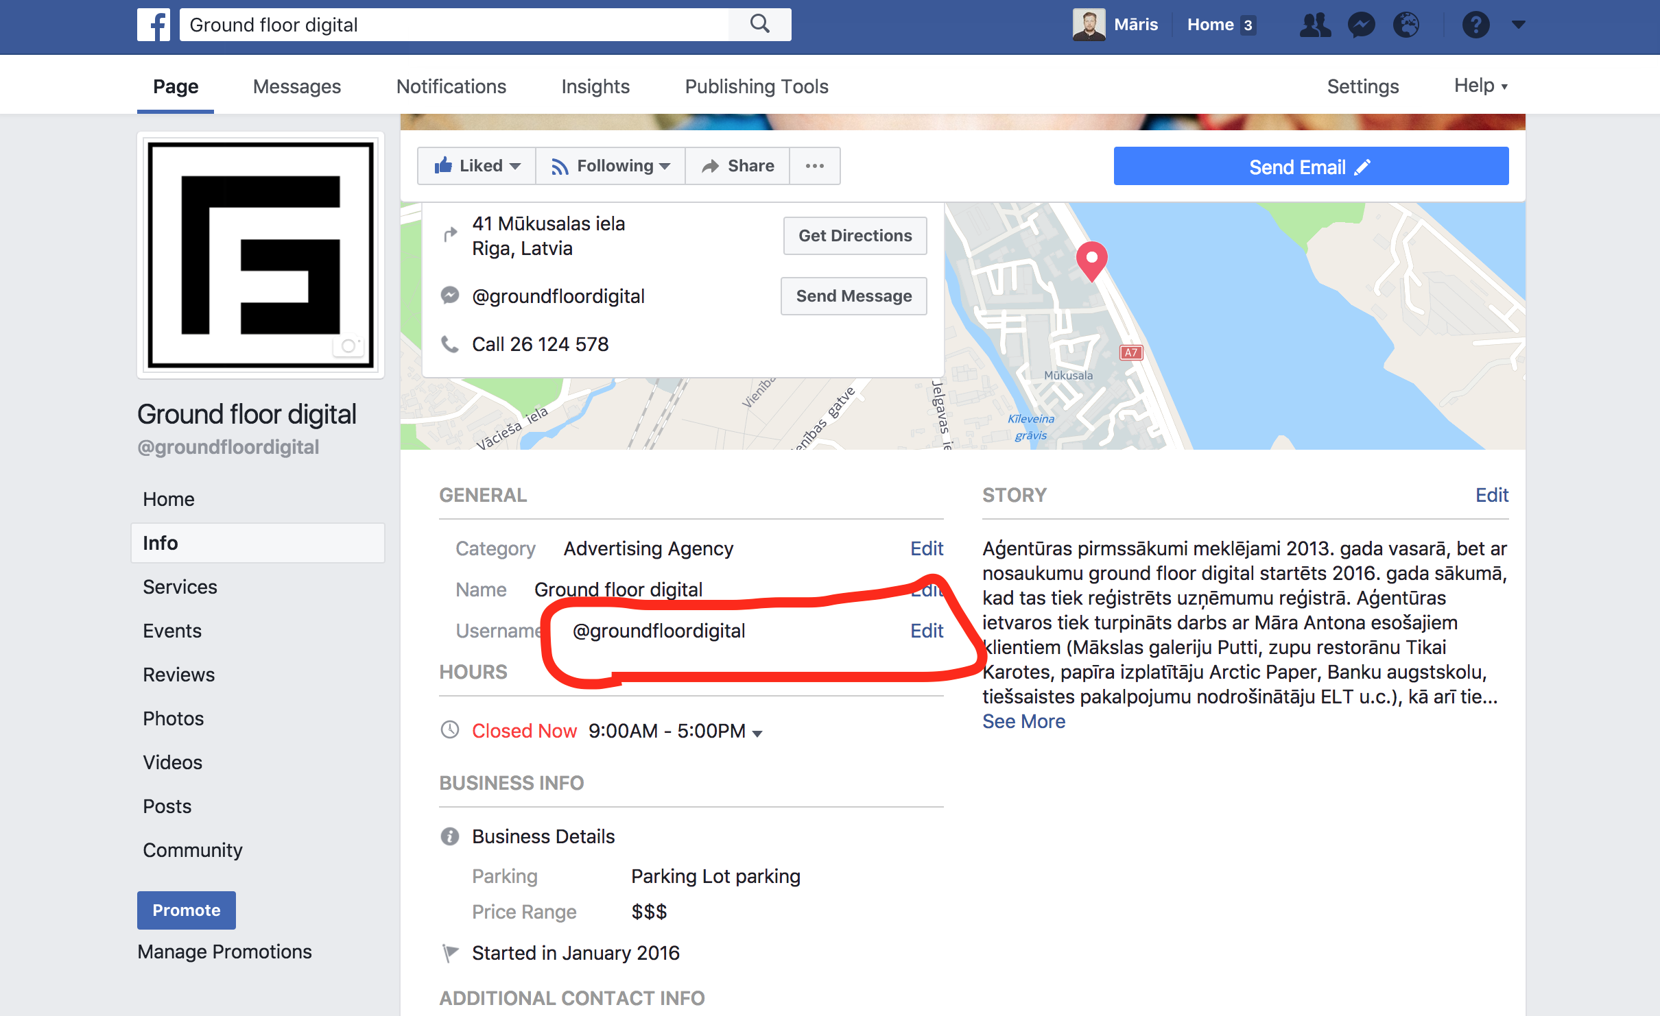Edit the Story section
The width and height of the screenshot is (1660, 1016).
1492,495
